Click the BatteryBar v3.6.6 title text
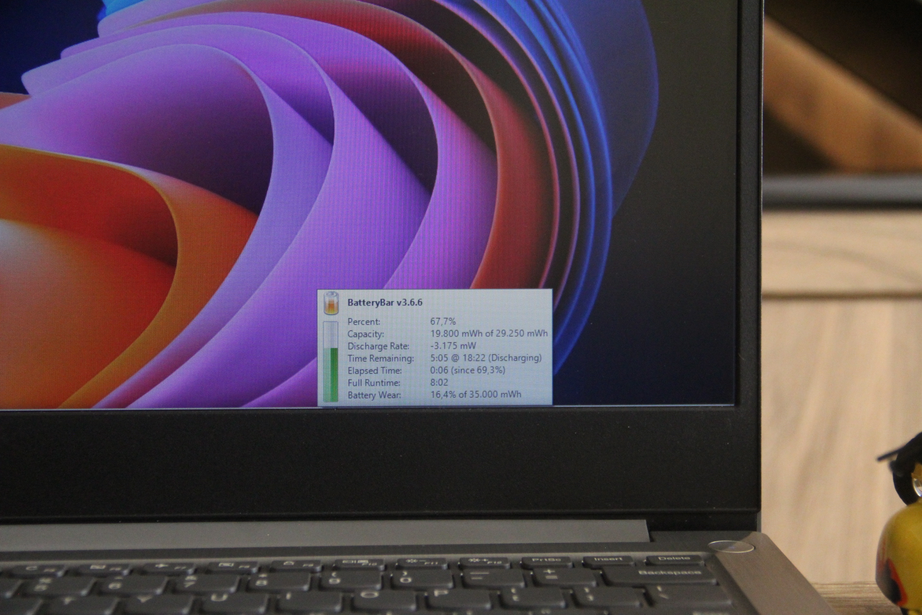922x615 pixels. [x=385, y=303]
